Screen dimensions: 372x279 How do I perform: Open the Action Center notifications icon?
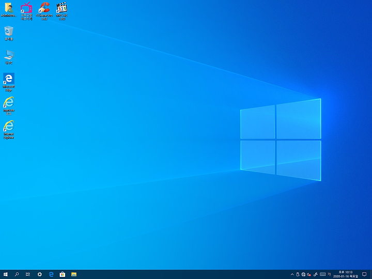tap(364, 274)
